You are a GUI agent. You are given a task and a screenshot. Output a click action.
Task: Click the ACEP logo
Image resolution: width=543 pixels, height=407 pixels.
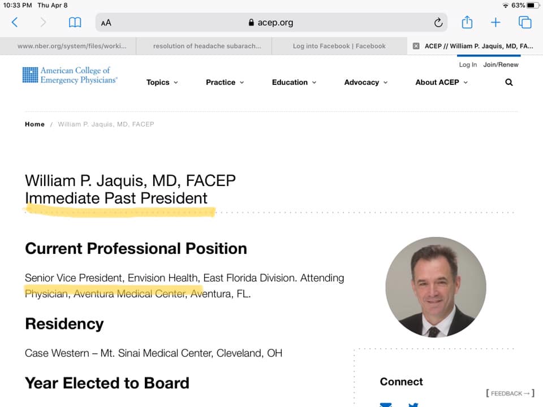pyautogui.click(x=70, y=75)
